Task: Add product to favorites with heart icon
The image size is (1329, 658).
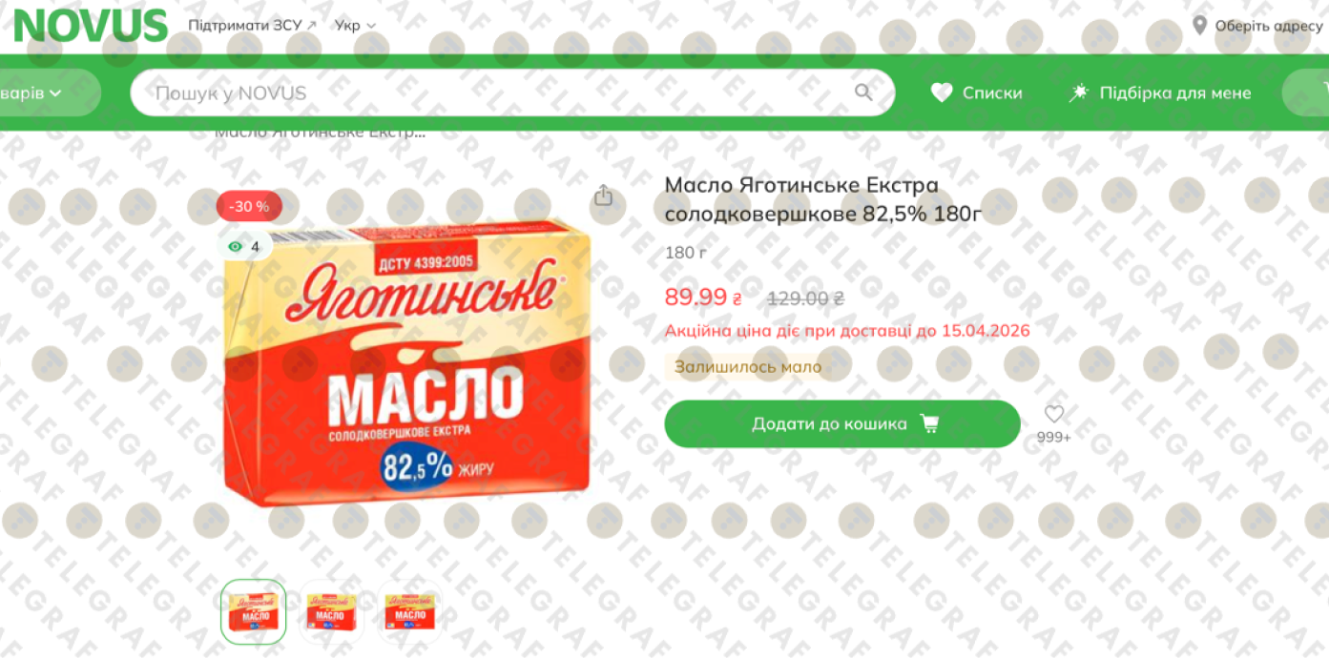Action: coord(1053,415)
